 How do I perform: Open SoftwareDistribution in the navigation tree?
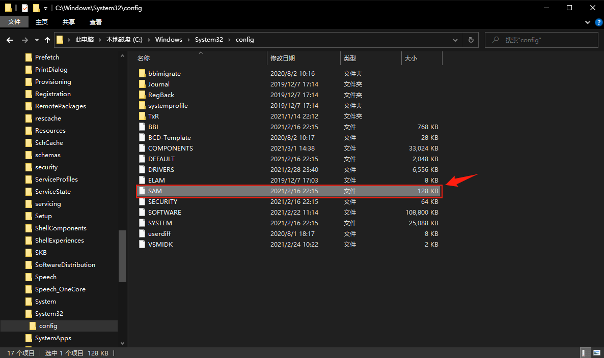click(x=65, y=265)
